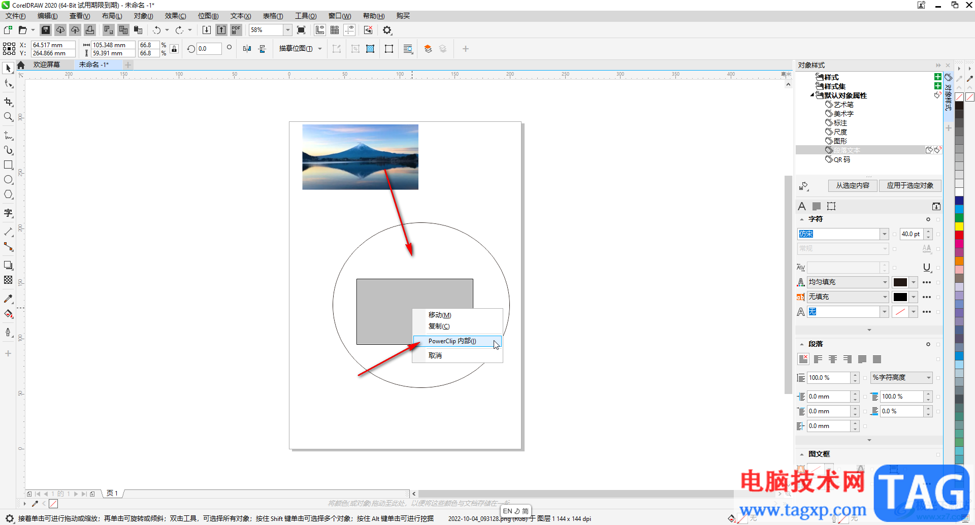This screenshot has height=525, width=975.
Task: Open the 效果(C) menu
Action: point(175,16)
